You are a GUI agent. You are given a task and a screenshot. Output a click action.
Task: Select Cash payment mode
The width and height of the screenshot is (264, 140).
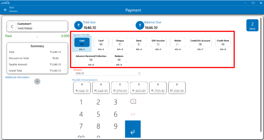point(82,42)
